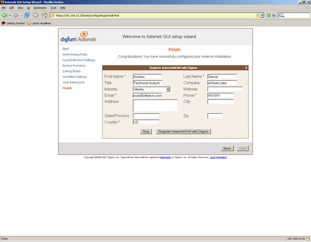Go to Service Providers step
Screen dimensions: 311x242
(74, 65)
